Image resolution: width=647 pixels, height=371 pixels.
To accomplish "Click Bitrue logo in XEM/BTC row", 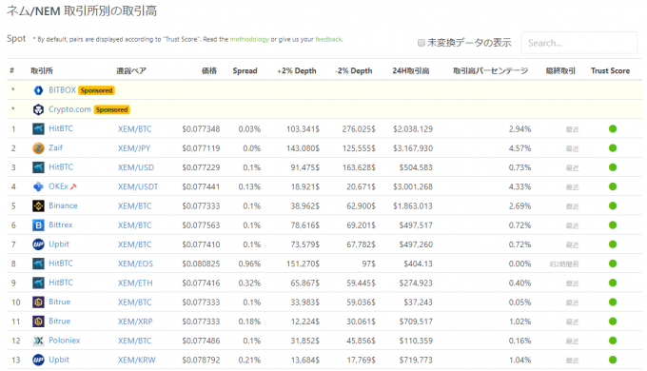I will click(38, 303).
